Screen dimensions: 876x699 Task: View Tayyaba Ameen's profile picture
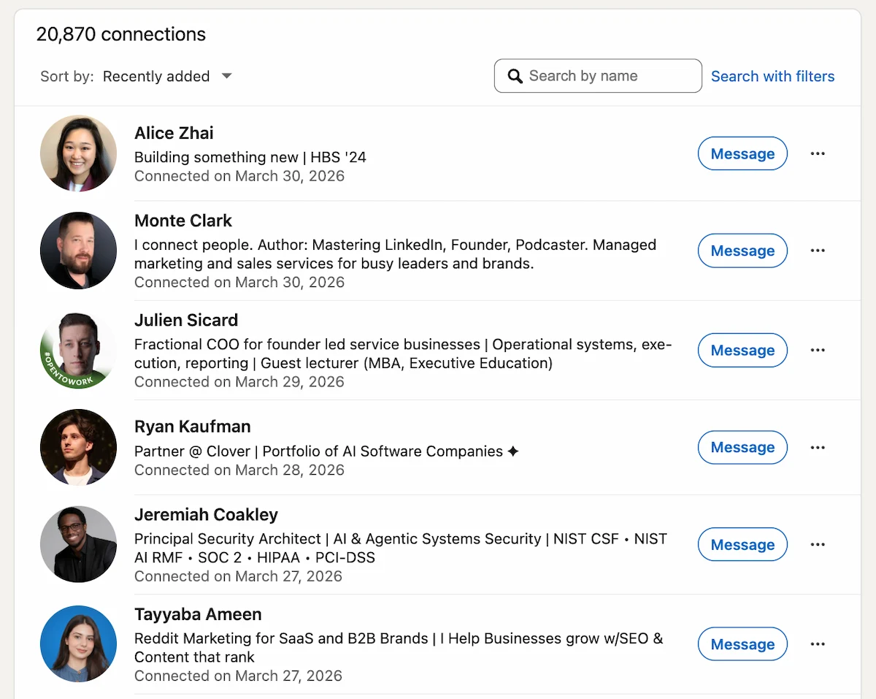(x=78, y=643)
